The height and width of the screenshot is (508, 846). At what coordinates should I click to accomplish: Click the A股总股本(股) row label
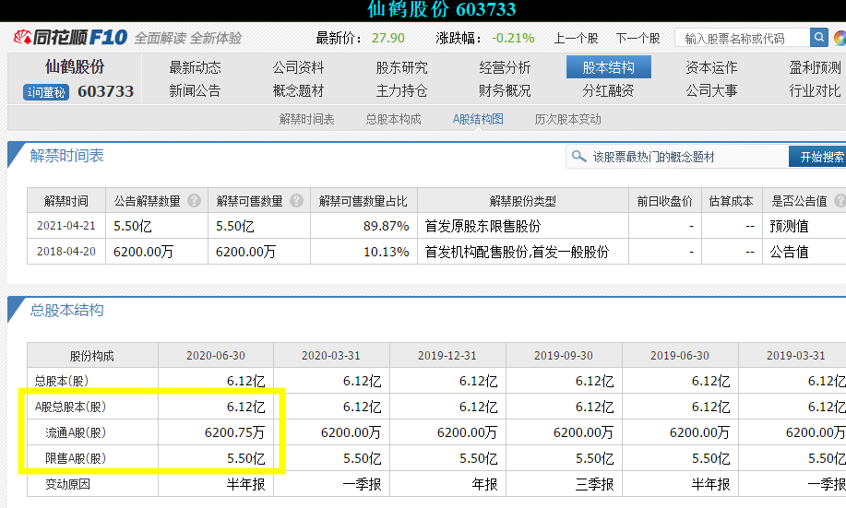pyautogui.click(x=70, y=407)
